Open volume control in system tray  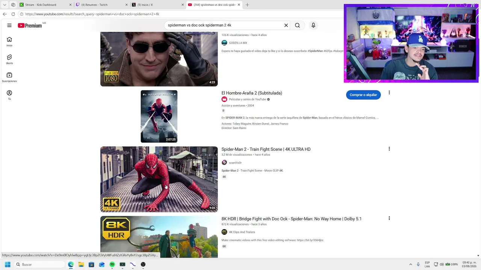[442, 264]
